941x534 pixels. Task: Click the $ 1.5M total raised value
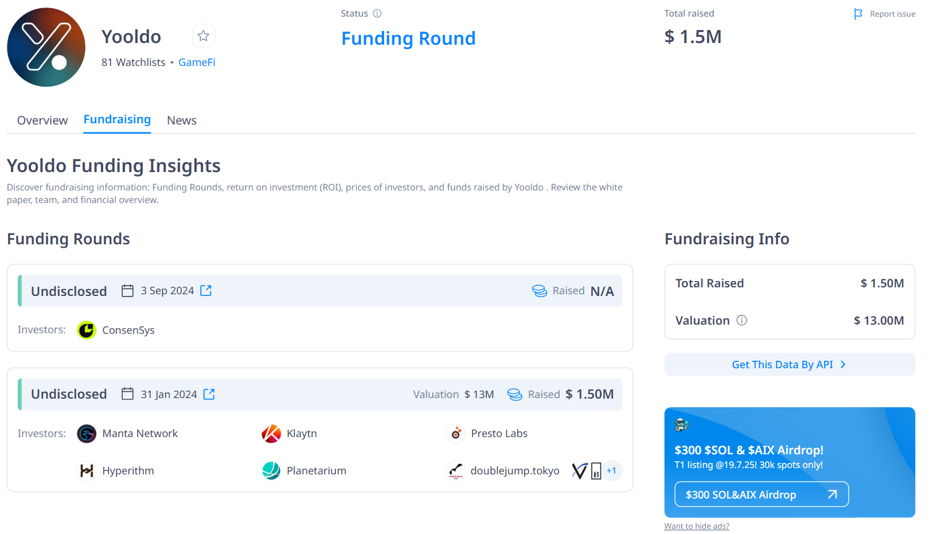tap(693, 37)
